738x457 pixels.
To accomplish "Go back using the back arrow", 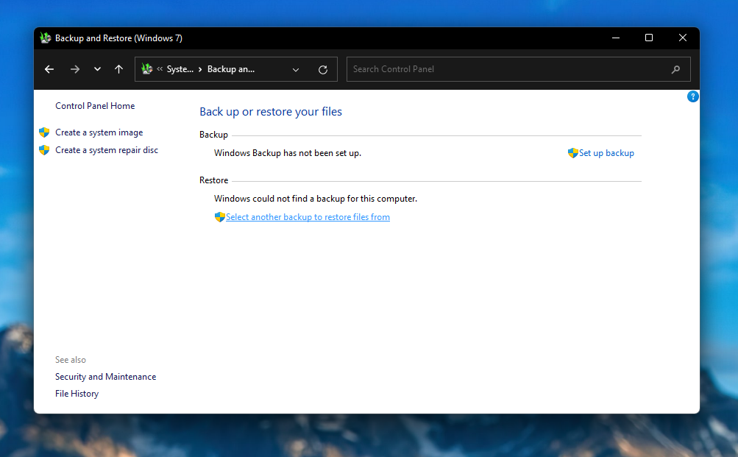I will click(x=49, y=69).
